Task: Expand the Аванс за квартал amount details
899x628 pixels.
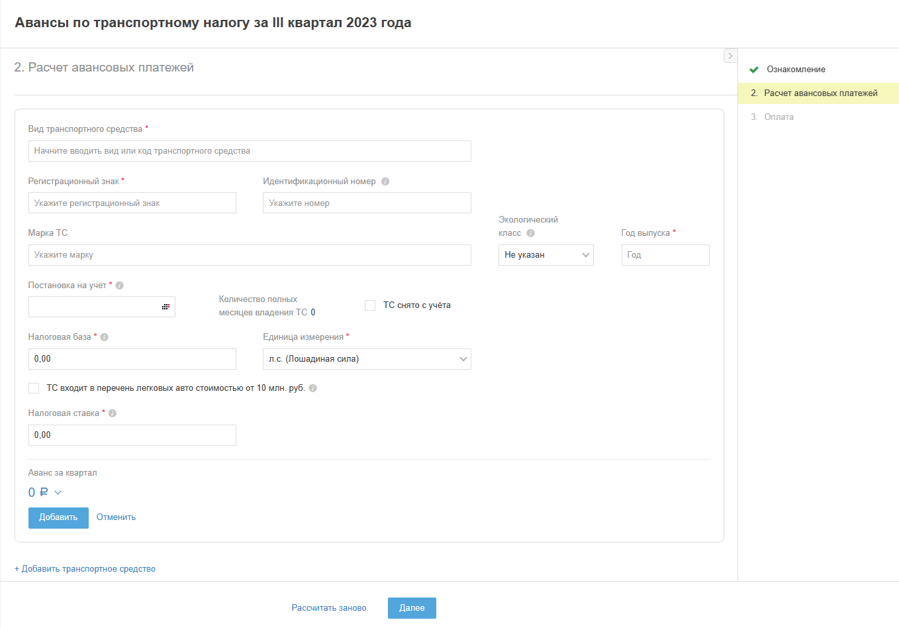Action: pyautogui.click(x=58, y=493)
